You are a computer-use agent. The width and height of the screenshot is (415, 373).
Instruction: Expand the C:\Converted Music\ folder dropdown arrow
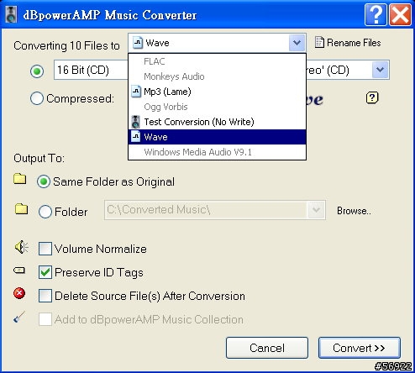(316, 210)
